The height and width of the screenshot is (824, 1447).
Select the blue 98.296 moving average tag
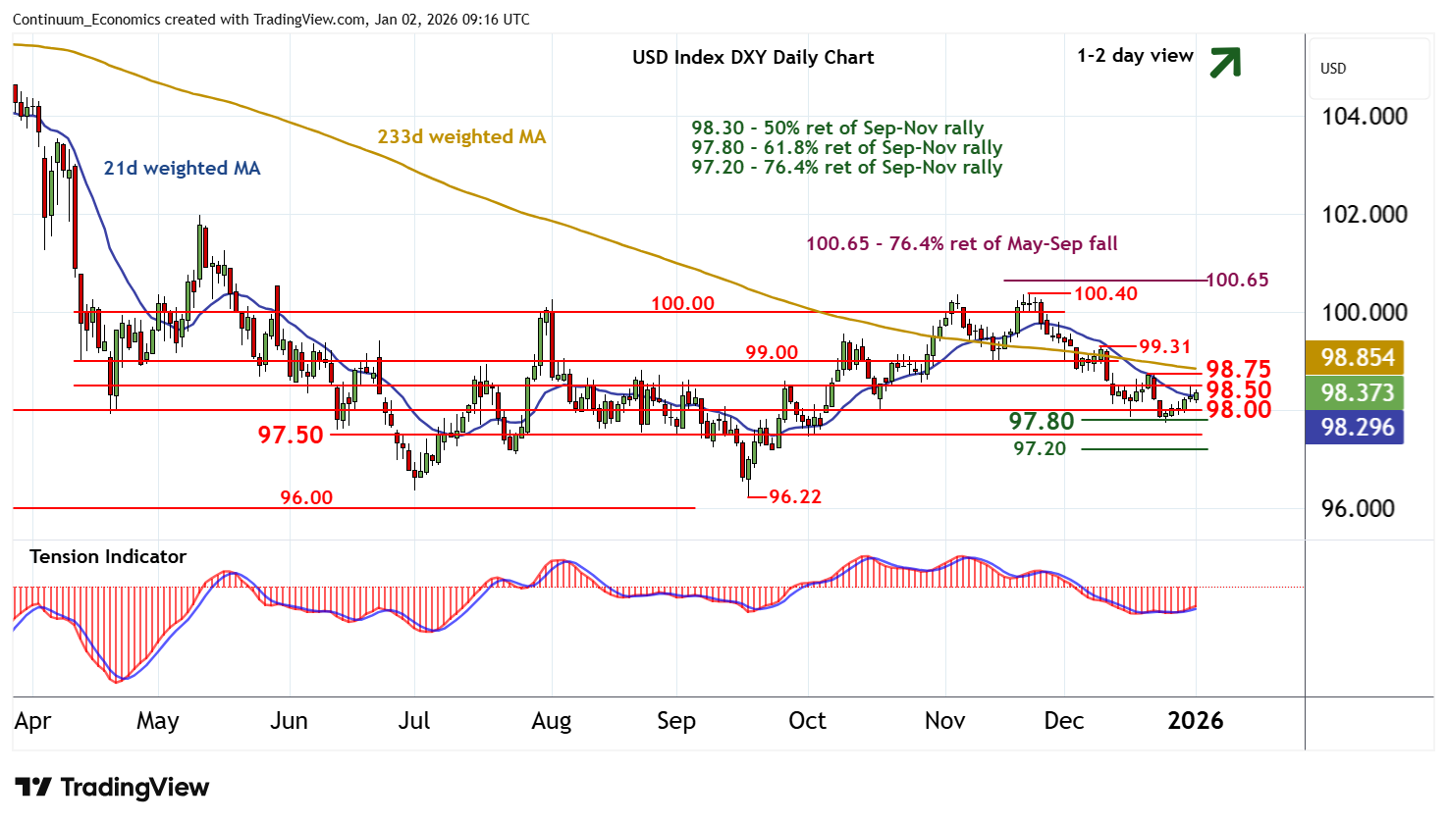[x=1357, y=428]
